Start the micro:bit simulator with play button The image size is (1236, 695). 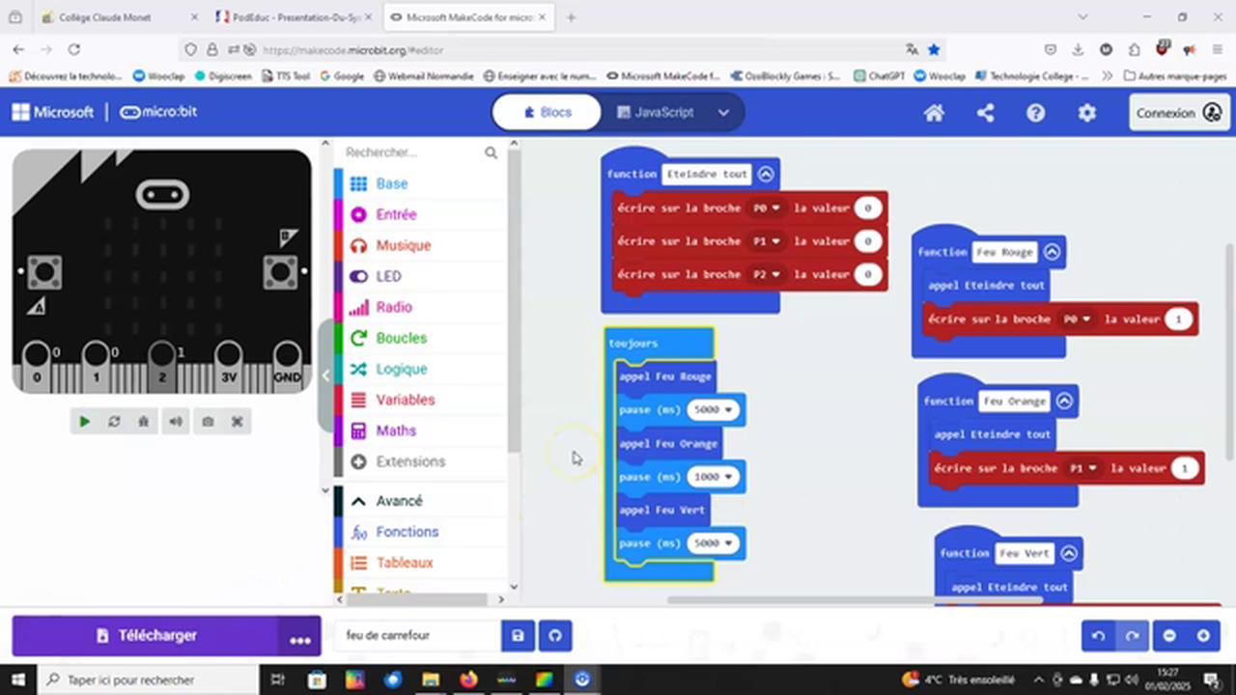83,421
